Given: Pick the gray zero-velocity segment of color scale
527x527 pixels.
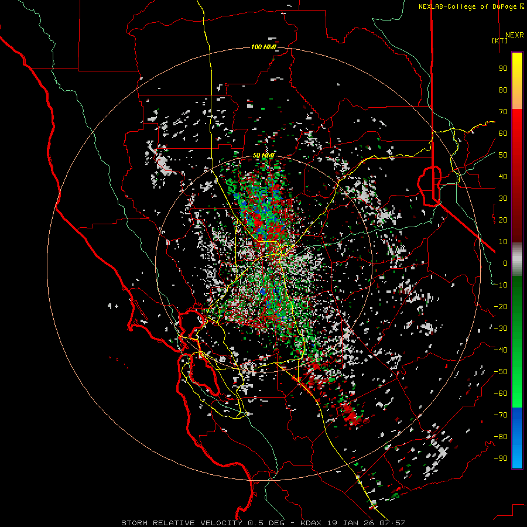Looking at the screenshot, I should point(517,259).
